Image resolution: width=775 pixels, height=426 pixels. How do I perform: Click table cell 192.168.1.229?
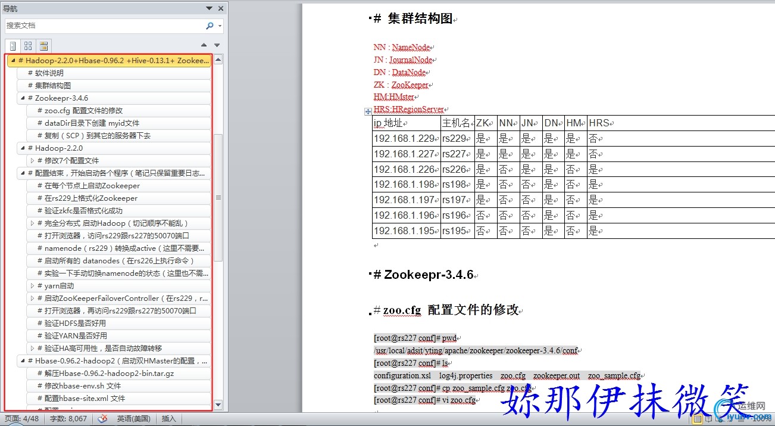[x=406, y=139]
